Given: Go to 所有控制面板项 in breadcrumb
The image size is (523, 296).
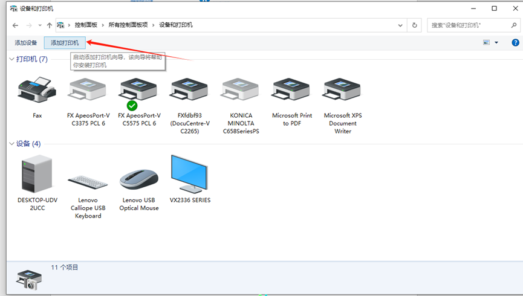Looking at the screenshot, I should pos(128,25).
